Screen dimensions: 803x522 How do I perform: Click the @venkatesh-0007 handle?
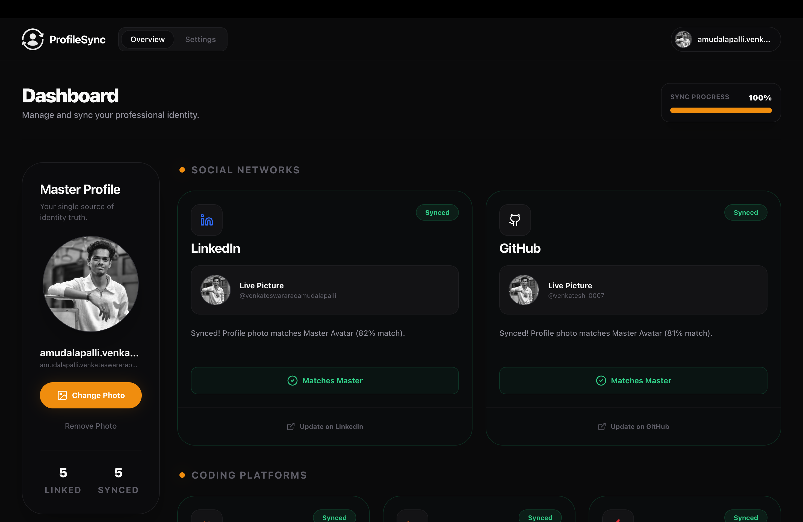(576, 296)
